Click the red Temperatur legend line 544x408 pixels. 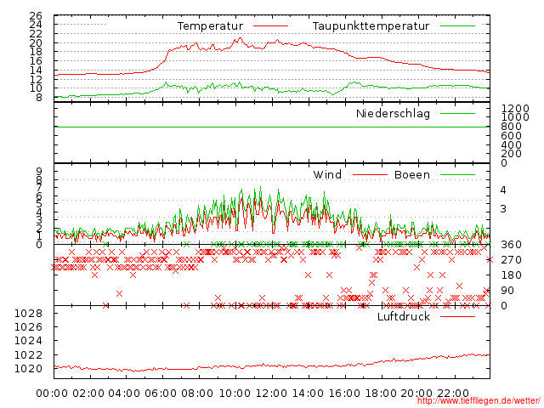click(270, 26)
